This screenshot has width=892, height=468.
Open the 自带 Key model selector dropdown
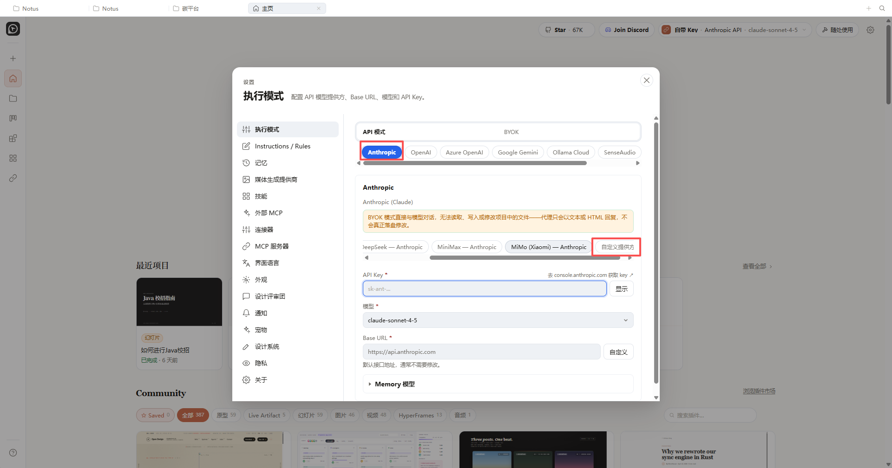tap(735, 30)
